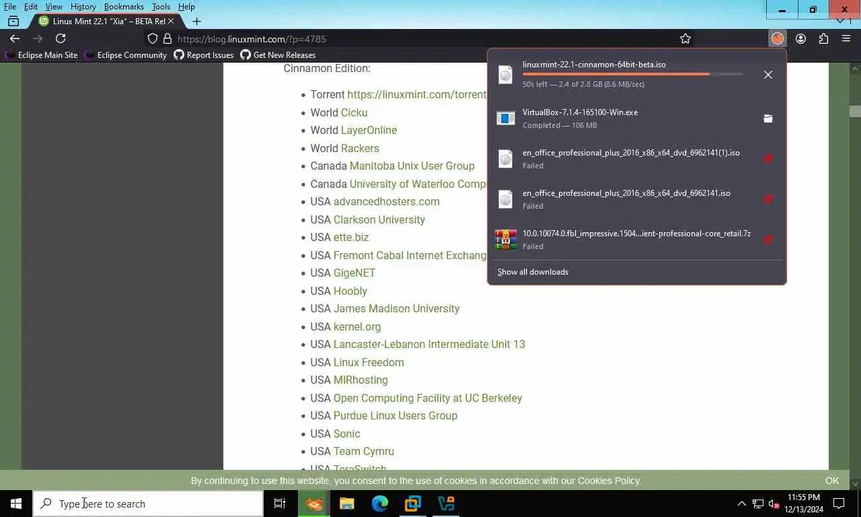Open the Edit menu

click(x=31, y=6)
